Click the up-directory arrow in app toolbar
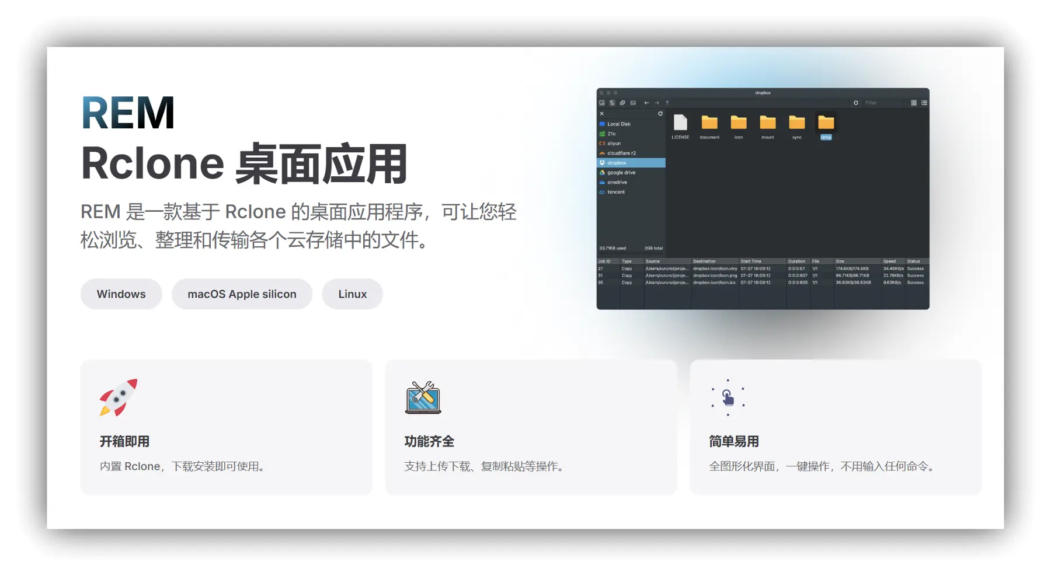The image size is (1051, 576). tap(667, 103)
